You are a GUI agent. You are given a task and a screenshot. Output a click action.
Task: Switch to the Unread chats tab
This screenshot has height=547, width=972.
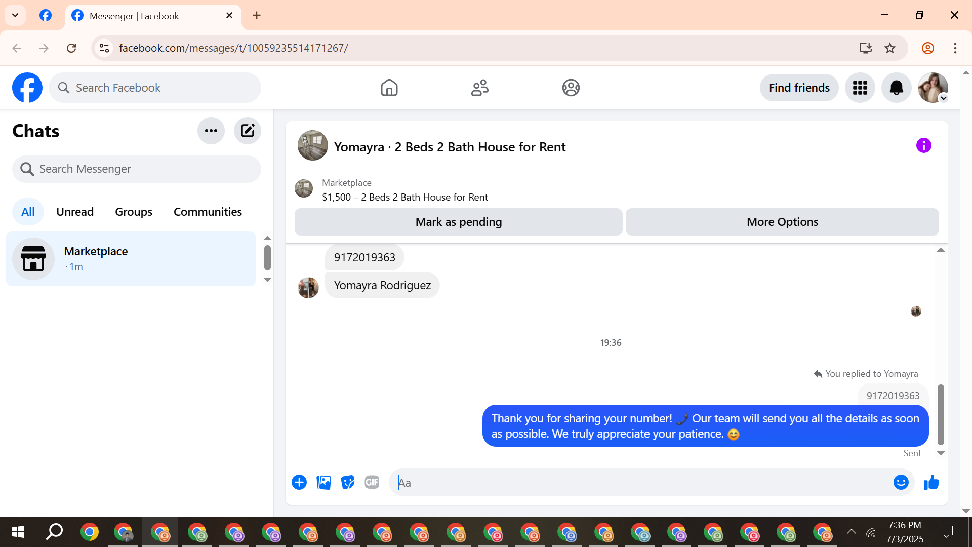click(75, 212)
